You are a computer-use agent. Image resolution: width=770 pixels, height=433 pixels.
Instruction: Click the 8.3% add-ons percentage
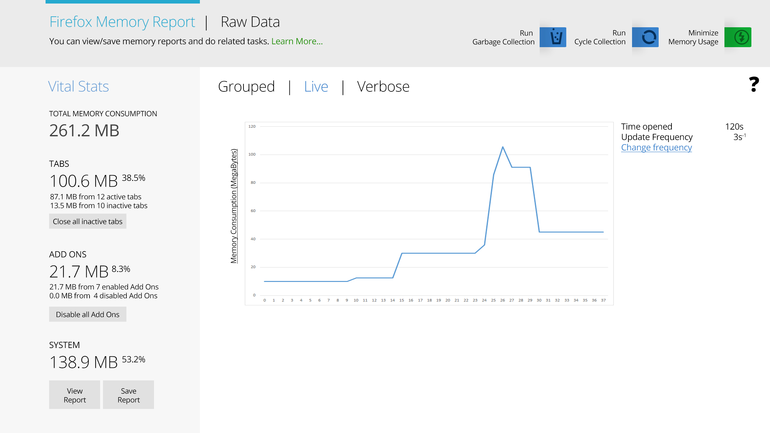tap(121, 269)
